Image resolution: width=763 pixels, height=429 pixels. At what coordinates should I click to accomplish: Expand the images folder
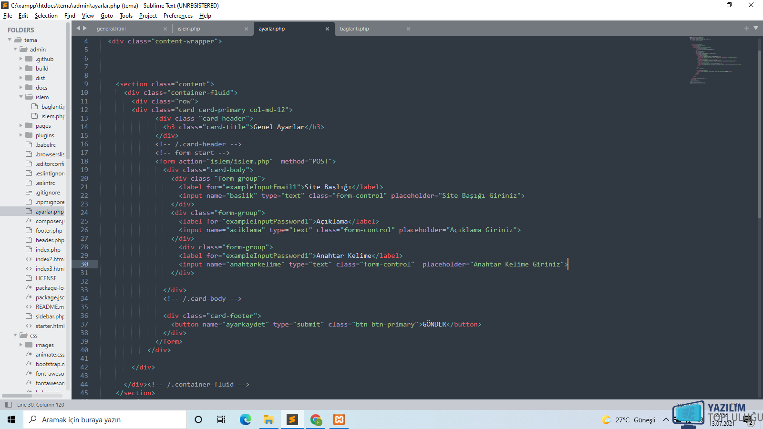pyautogui.click(x=21, y=345)
